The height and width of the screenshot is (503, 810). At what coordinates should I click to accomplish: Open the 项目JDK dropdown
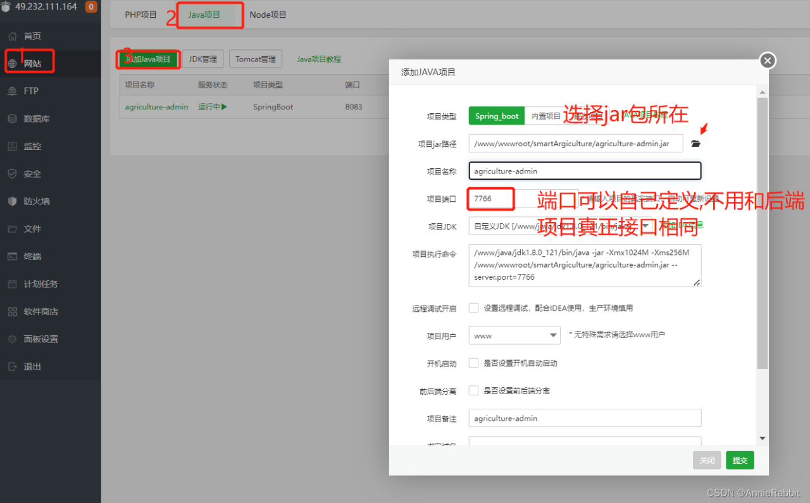pos(557,225)
